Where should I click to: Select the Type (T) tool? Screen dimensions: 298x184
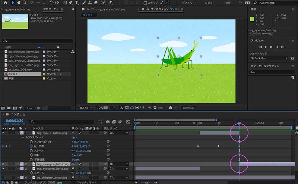click(76, 3)
